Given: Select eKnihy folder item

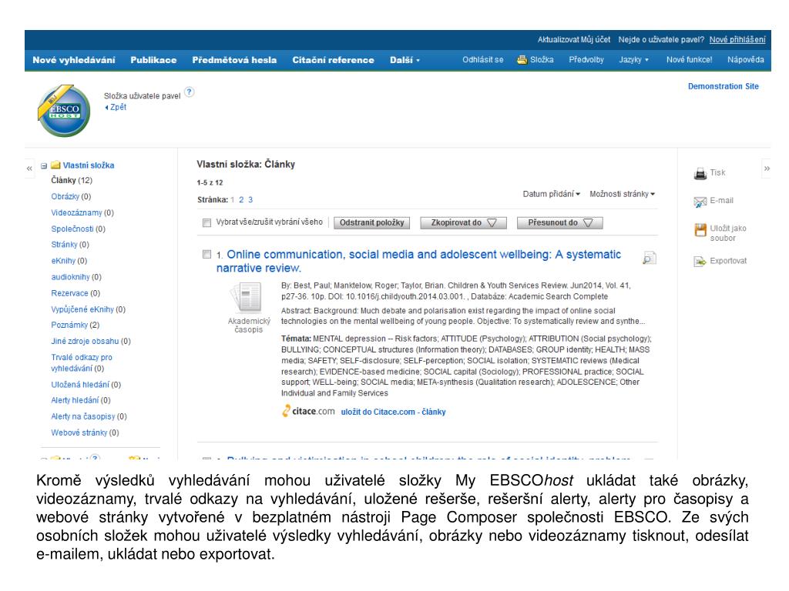Looking at the screenshot, I should click(x=69, y=261).
